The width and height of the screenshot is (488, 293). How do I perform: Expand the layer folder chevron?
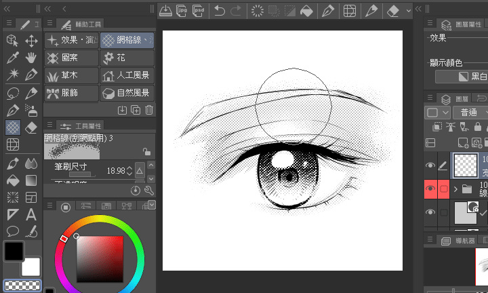(457, 189)
